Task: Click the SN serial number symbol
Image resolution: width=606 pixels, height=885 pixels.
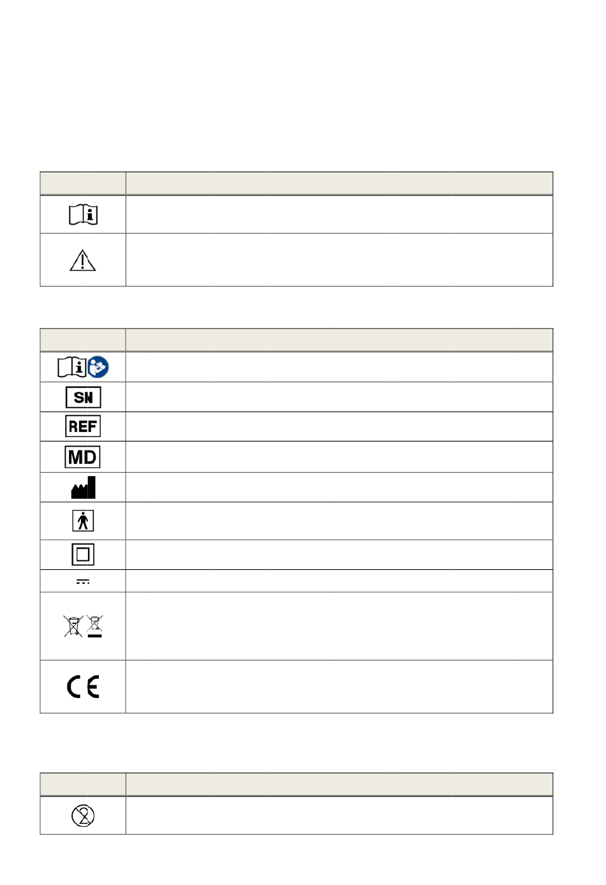Action: (83, 398)
